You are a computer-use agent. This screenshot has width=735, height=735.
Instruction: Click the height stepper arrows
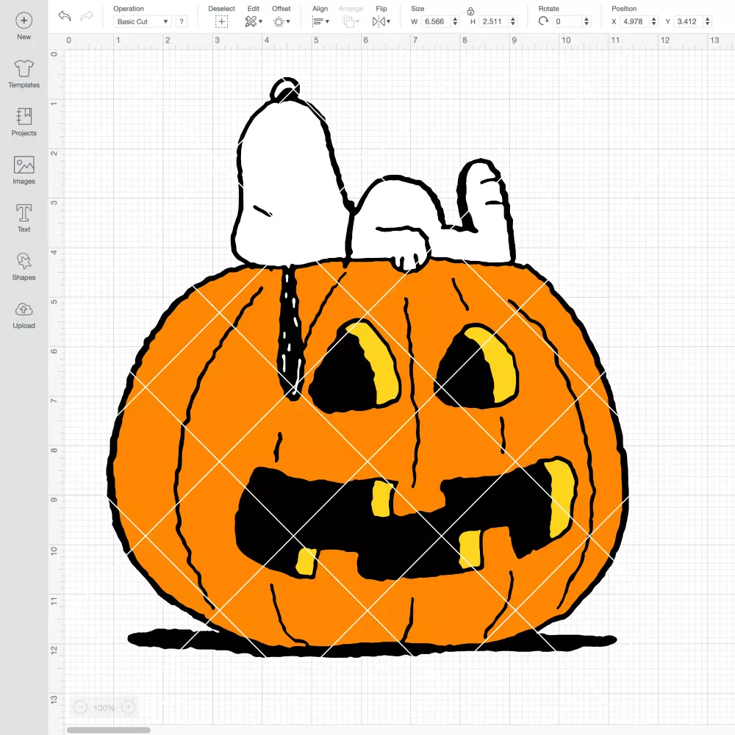513,21
